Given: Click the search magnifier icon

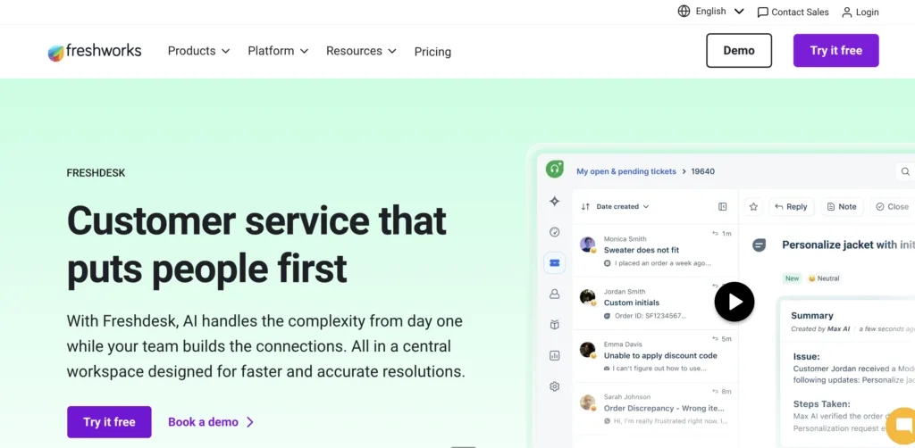Looking at the screenshot, I should 905,171.
